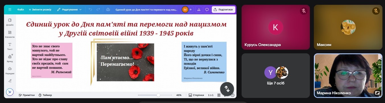The width and height of the screenshot is (385, 103).
Task: Expand the Ще 7 осіб participants tile
Action: point(275,76)
